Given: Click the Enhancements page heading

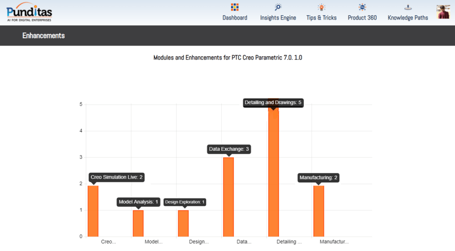Looking at the screenshot, I should click(x=44, y=35).
